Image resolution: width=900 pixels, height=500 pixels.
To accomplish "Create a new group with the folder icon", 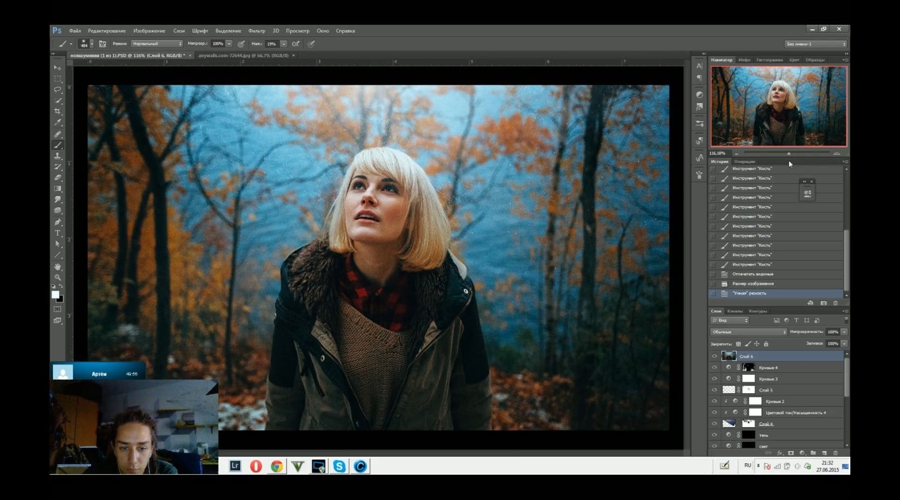I will coord(813,453).
